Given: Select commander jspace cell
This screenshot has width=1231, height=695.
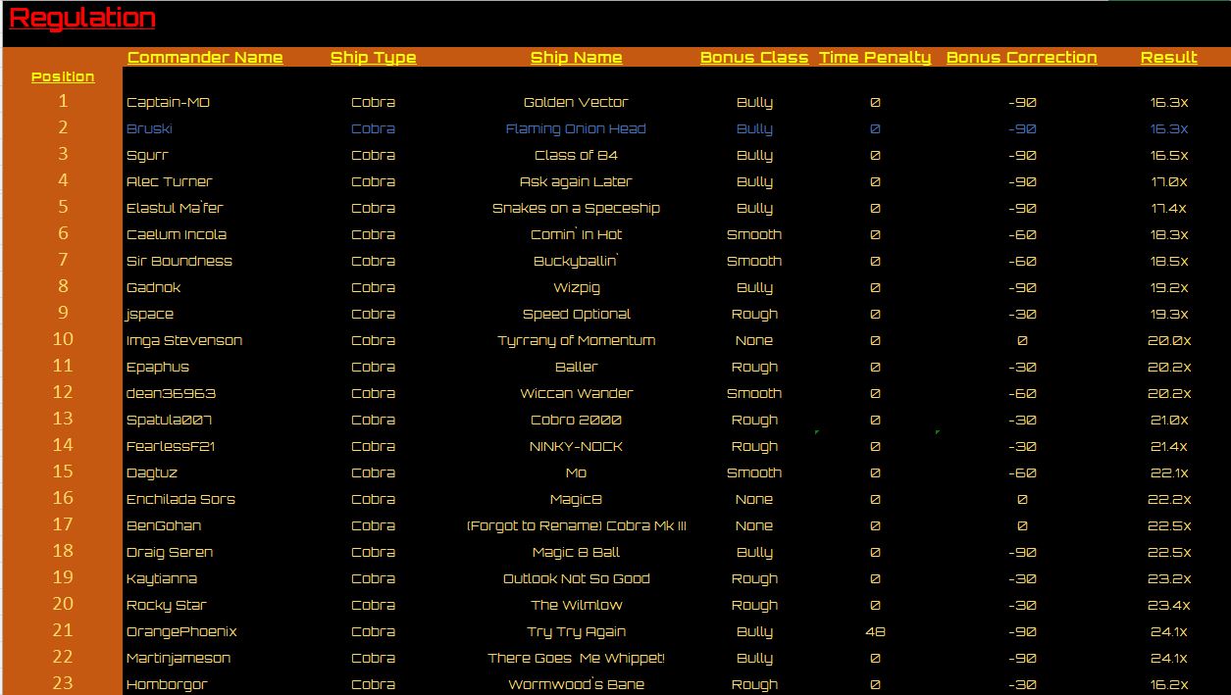Looking at the screenshot, I should [x=149, y=314].
